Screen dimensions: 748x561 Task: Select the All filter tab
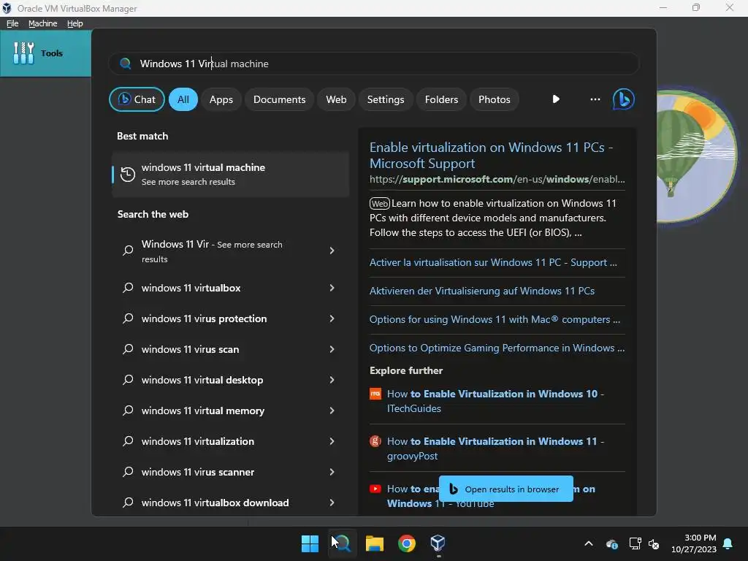[183, 99]
